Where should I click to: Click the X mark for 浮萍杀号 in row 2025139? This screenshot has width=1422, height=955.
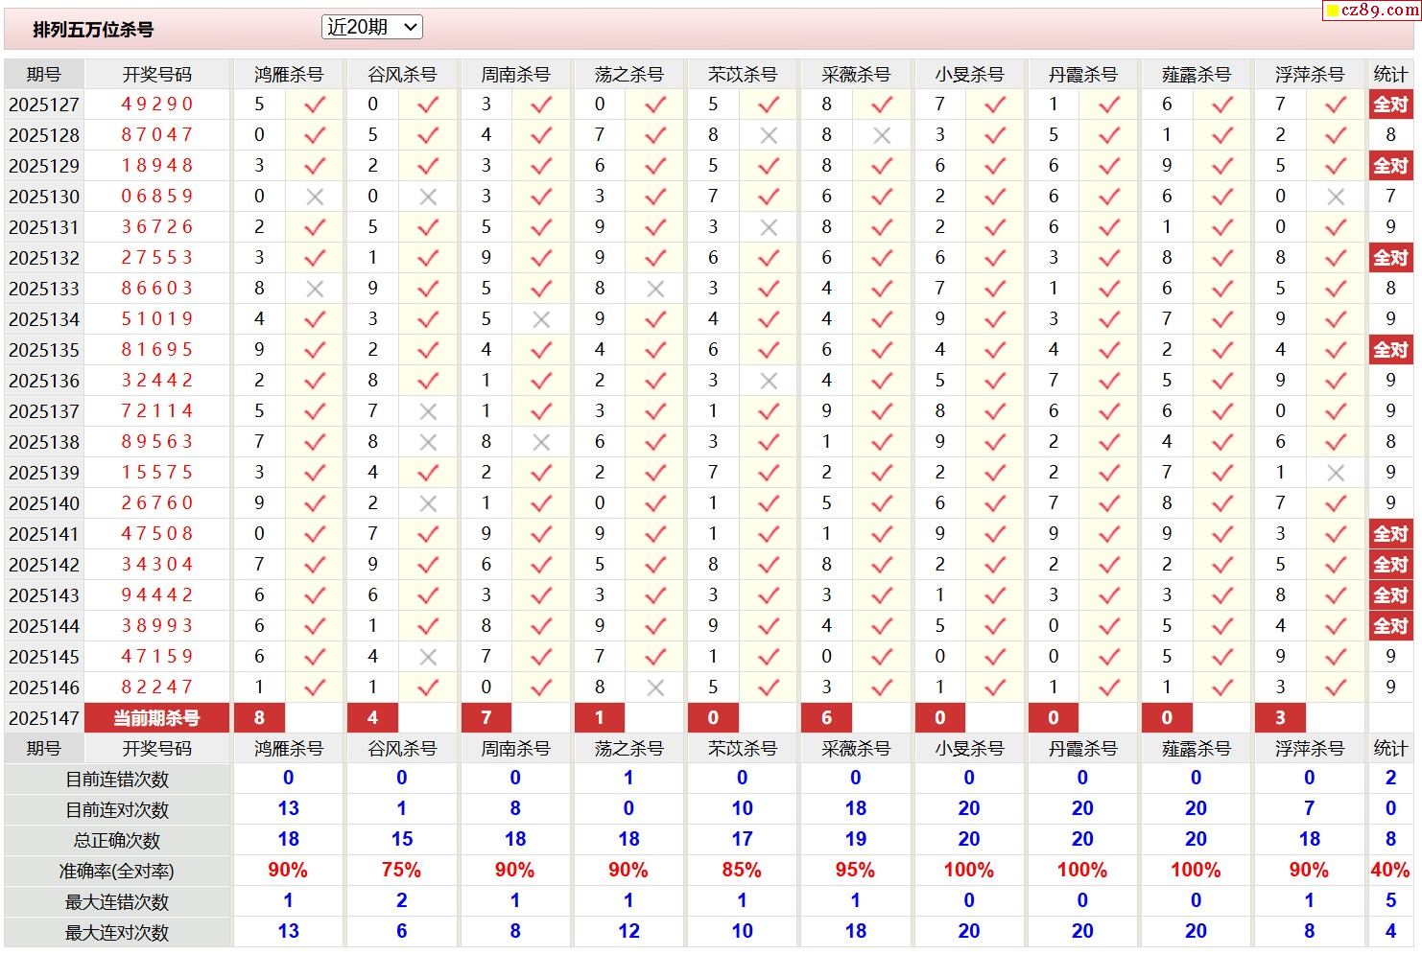coord(1336,473)
